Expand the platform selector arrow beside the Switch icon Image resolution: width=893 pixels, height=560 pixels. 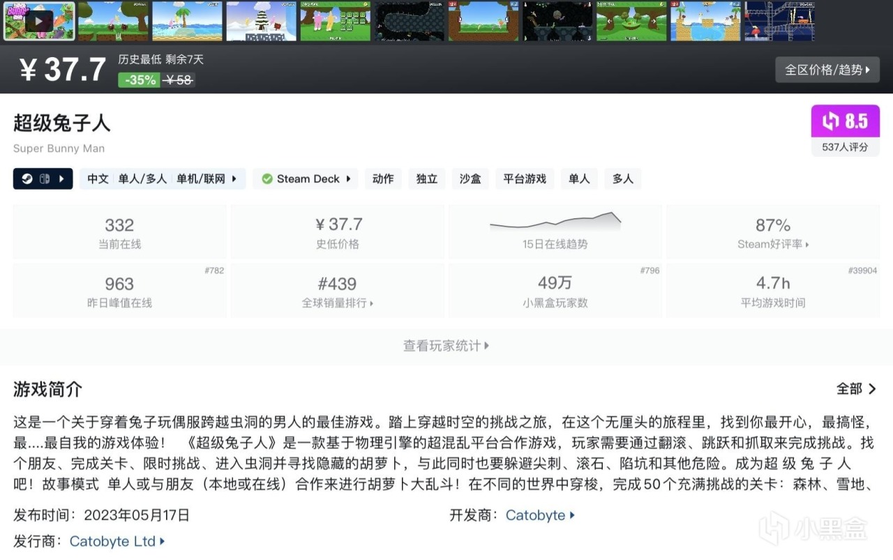click(61, 179)
